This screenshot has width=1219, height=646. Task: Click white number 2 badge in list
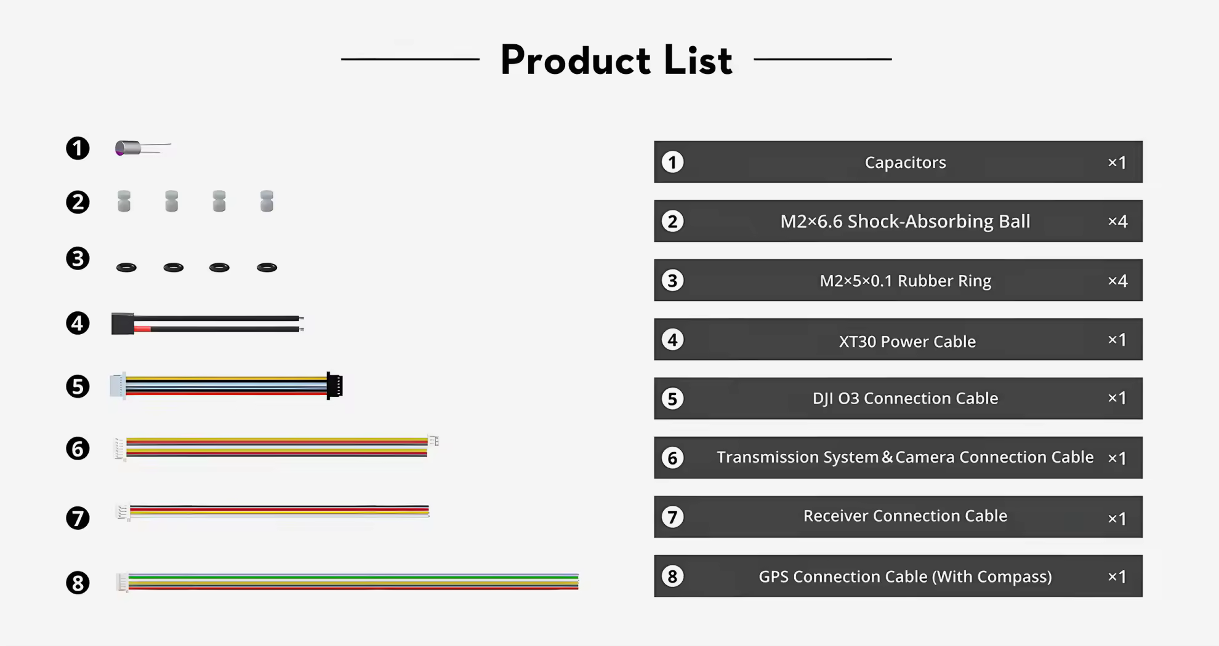(x=672, y=221)
